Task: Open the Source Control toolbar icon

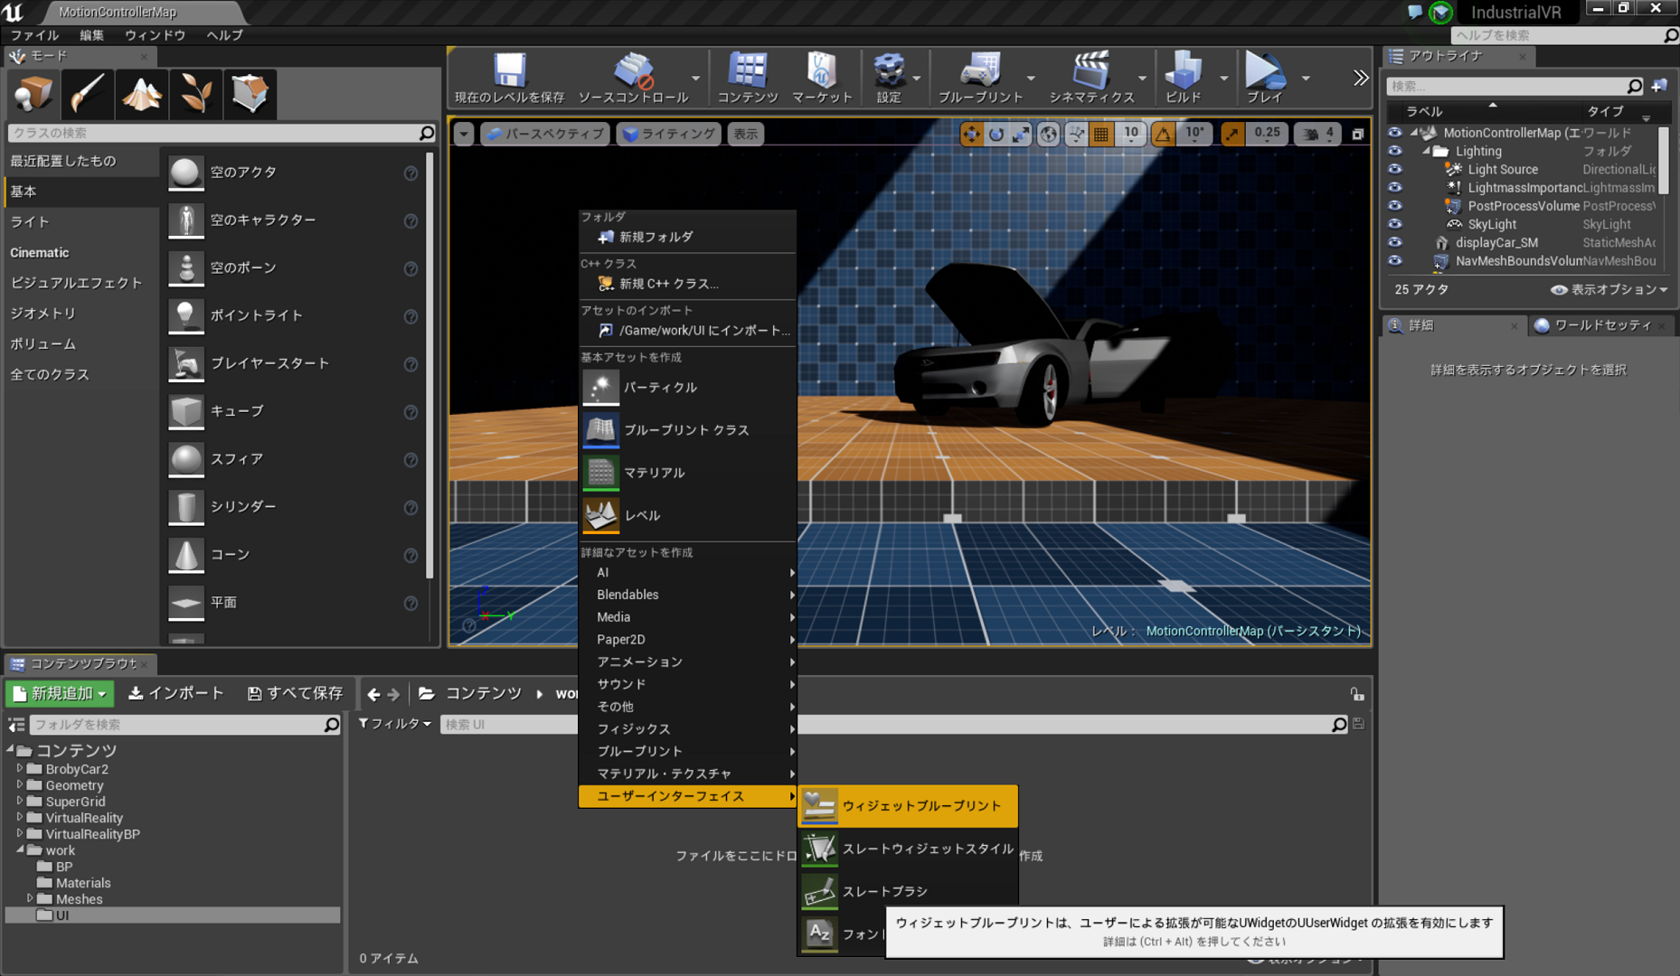Action: coord(633,70)
